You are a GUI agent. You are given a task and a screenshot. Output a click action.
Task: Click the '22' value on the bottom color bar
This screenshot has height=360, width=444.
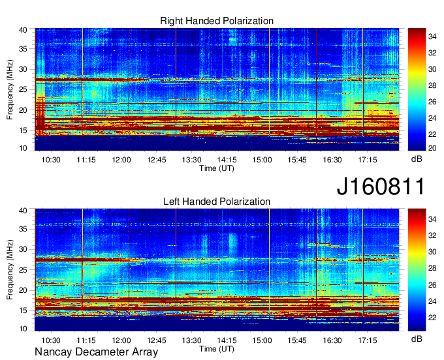432,318
